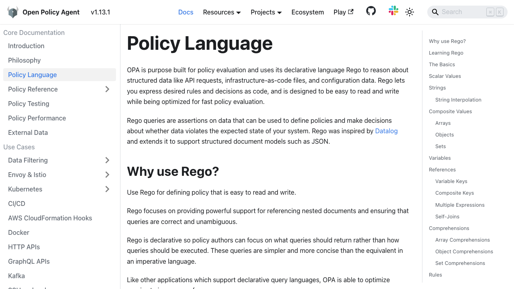This screenshot has height=289, width=514.
Task: Open Policy Reference sidebar page
Action: tap(33, 89)
